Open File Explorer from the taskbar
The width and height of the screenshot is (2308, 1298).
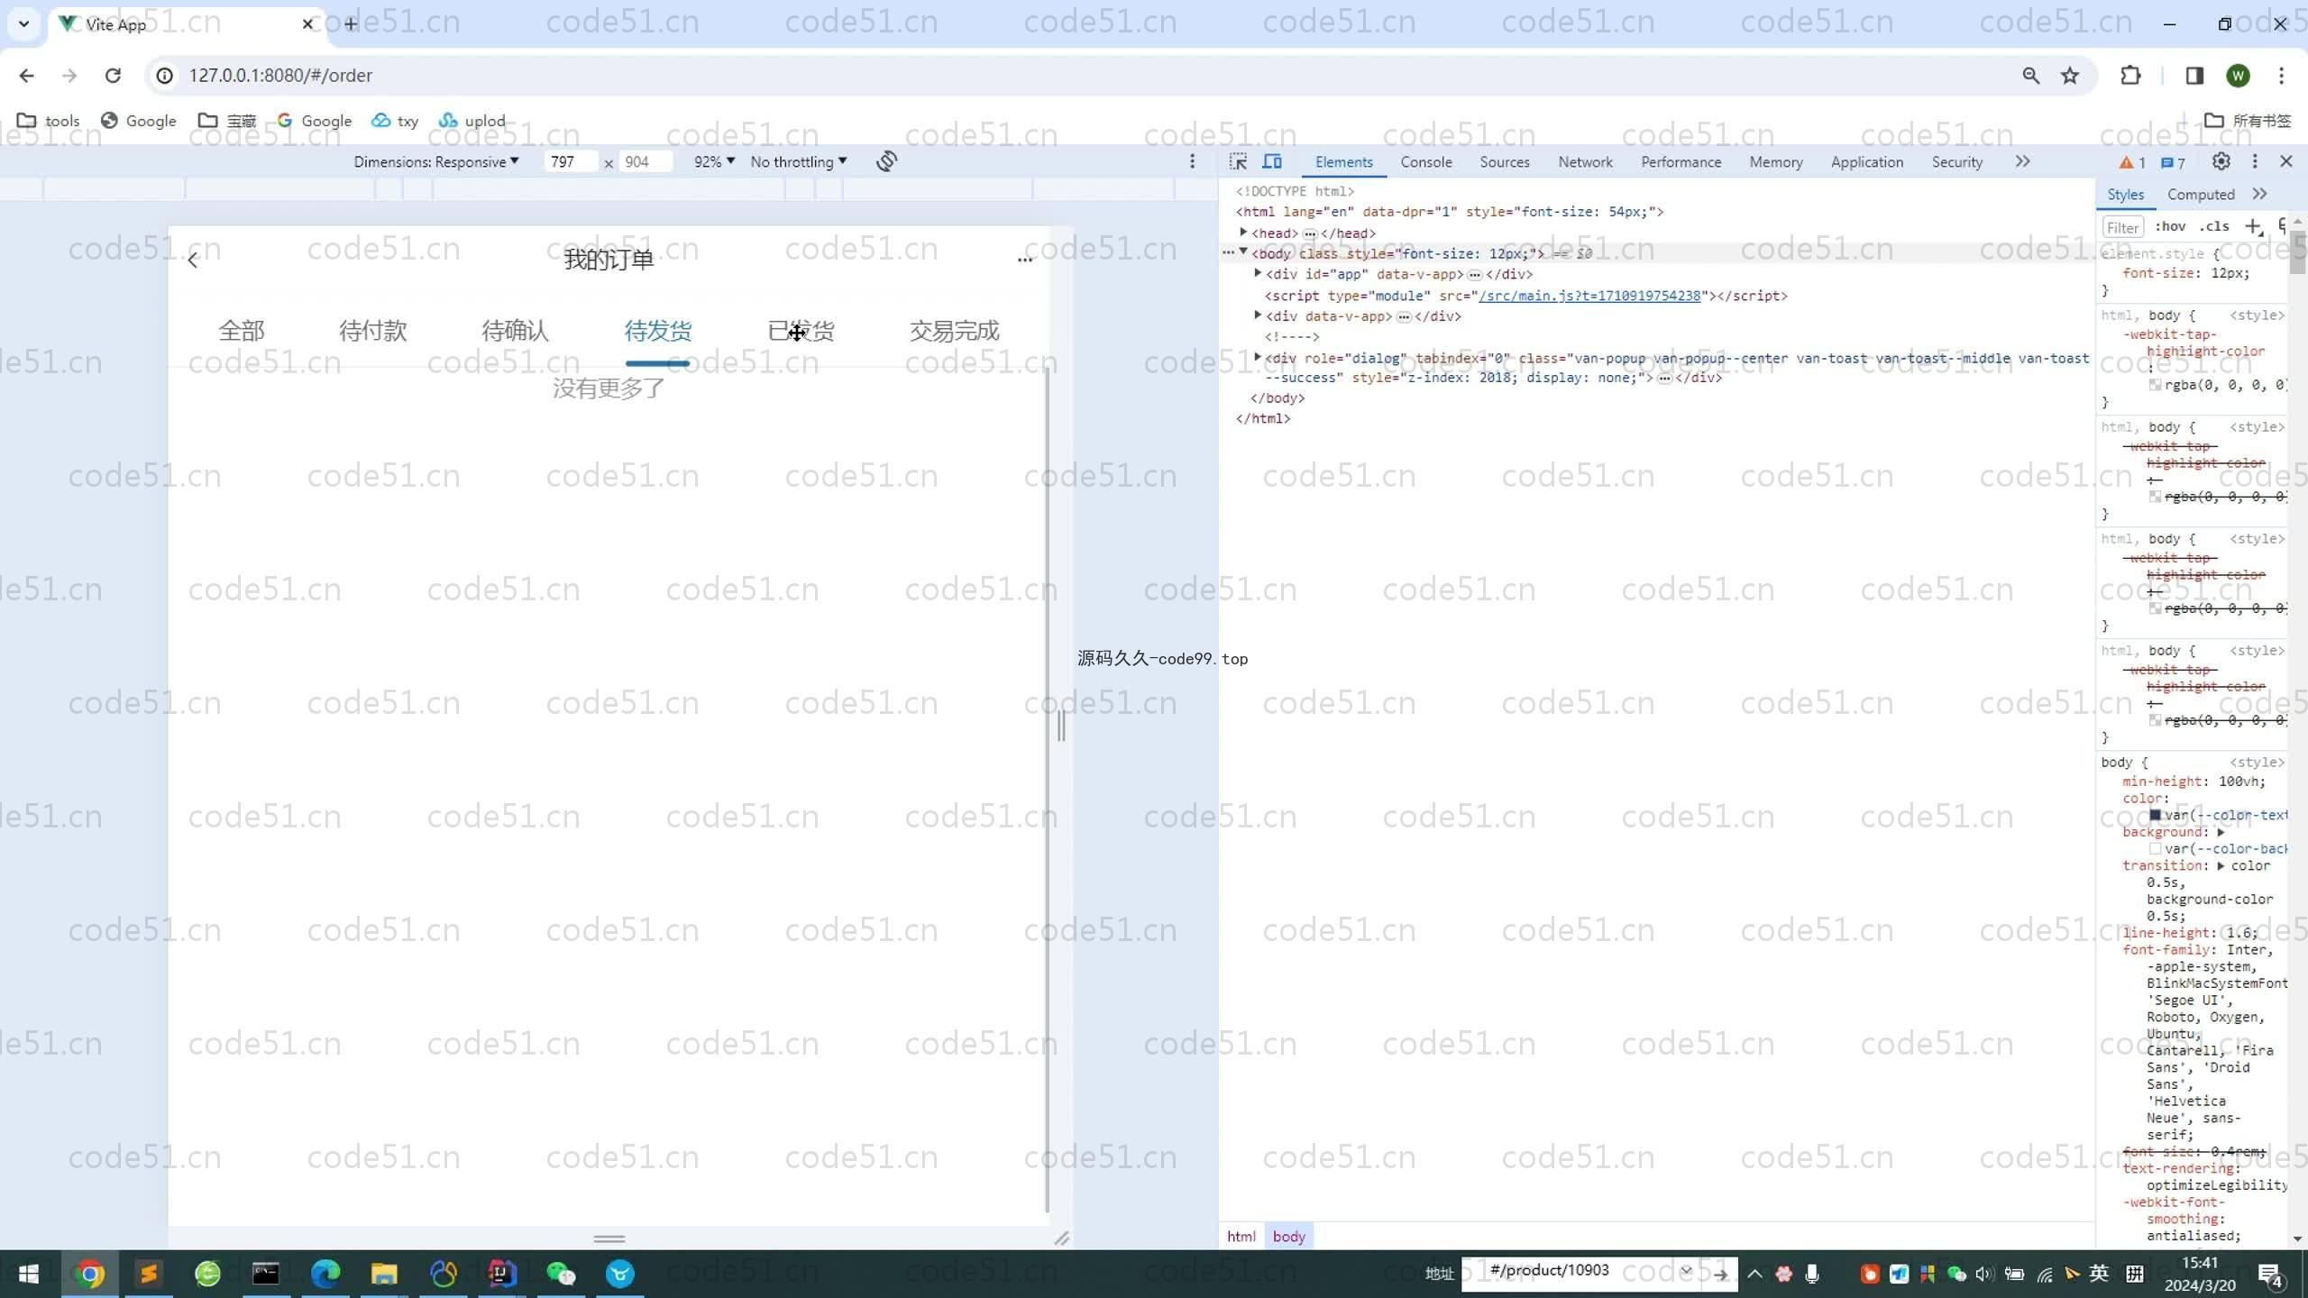point(384,1274)
